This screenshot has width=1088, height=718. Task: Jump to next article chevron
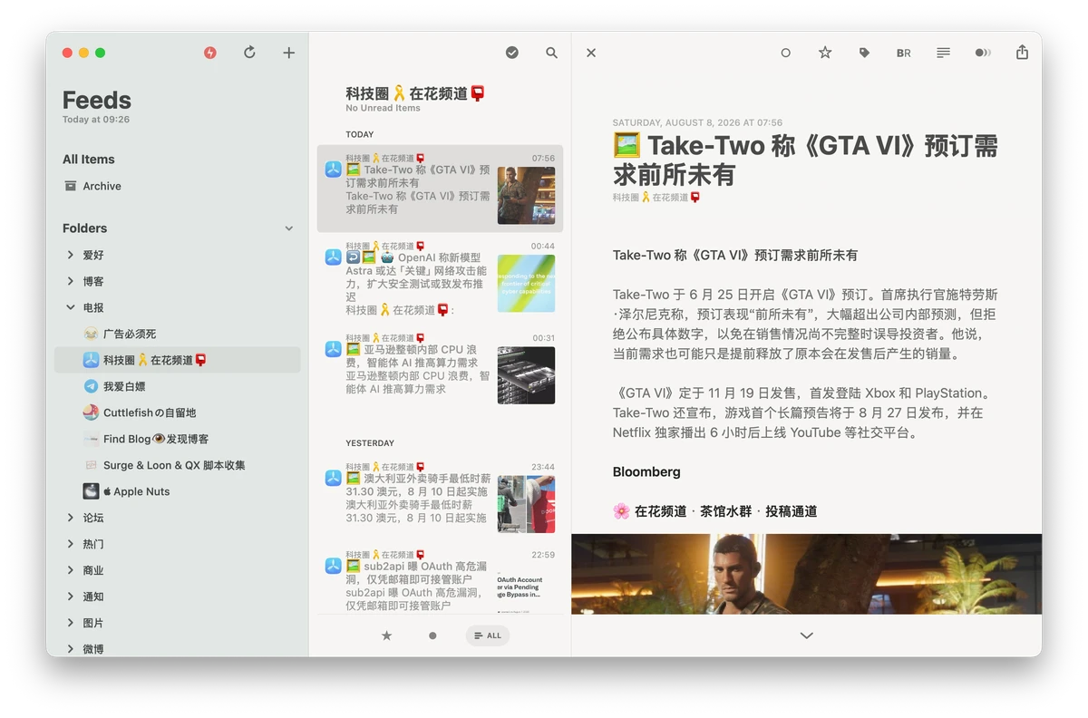[x=807, y=636]
